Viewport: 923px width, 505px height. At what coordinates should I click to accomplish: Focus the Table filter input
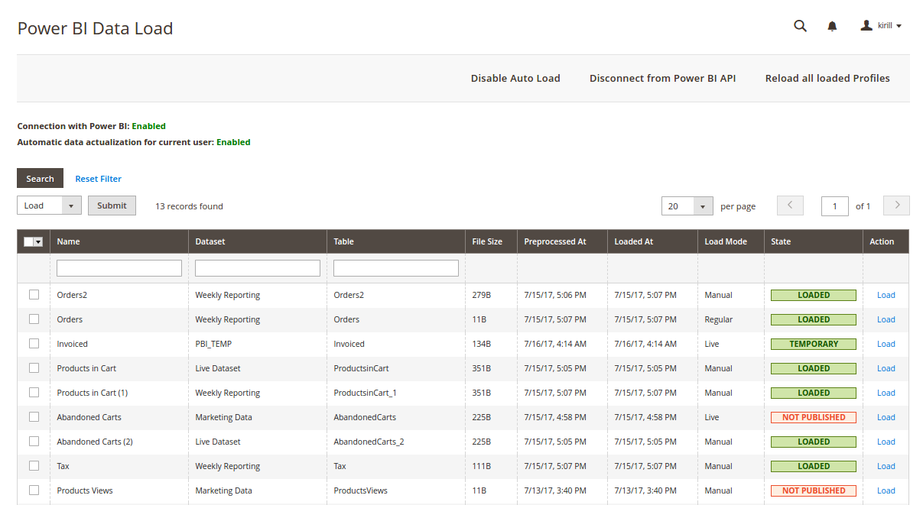396,268
